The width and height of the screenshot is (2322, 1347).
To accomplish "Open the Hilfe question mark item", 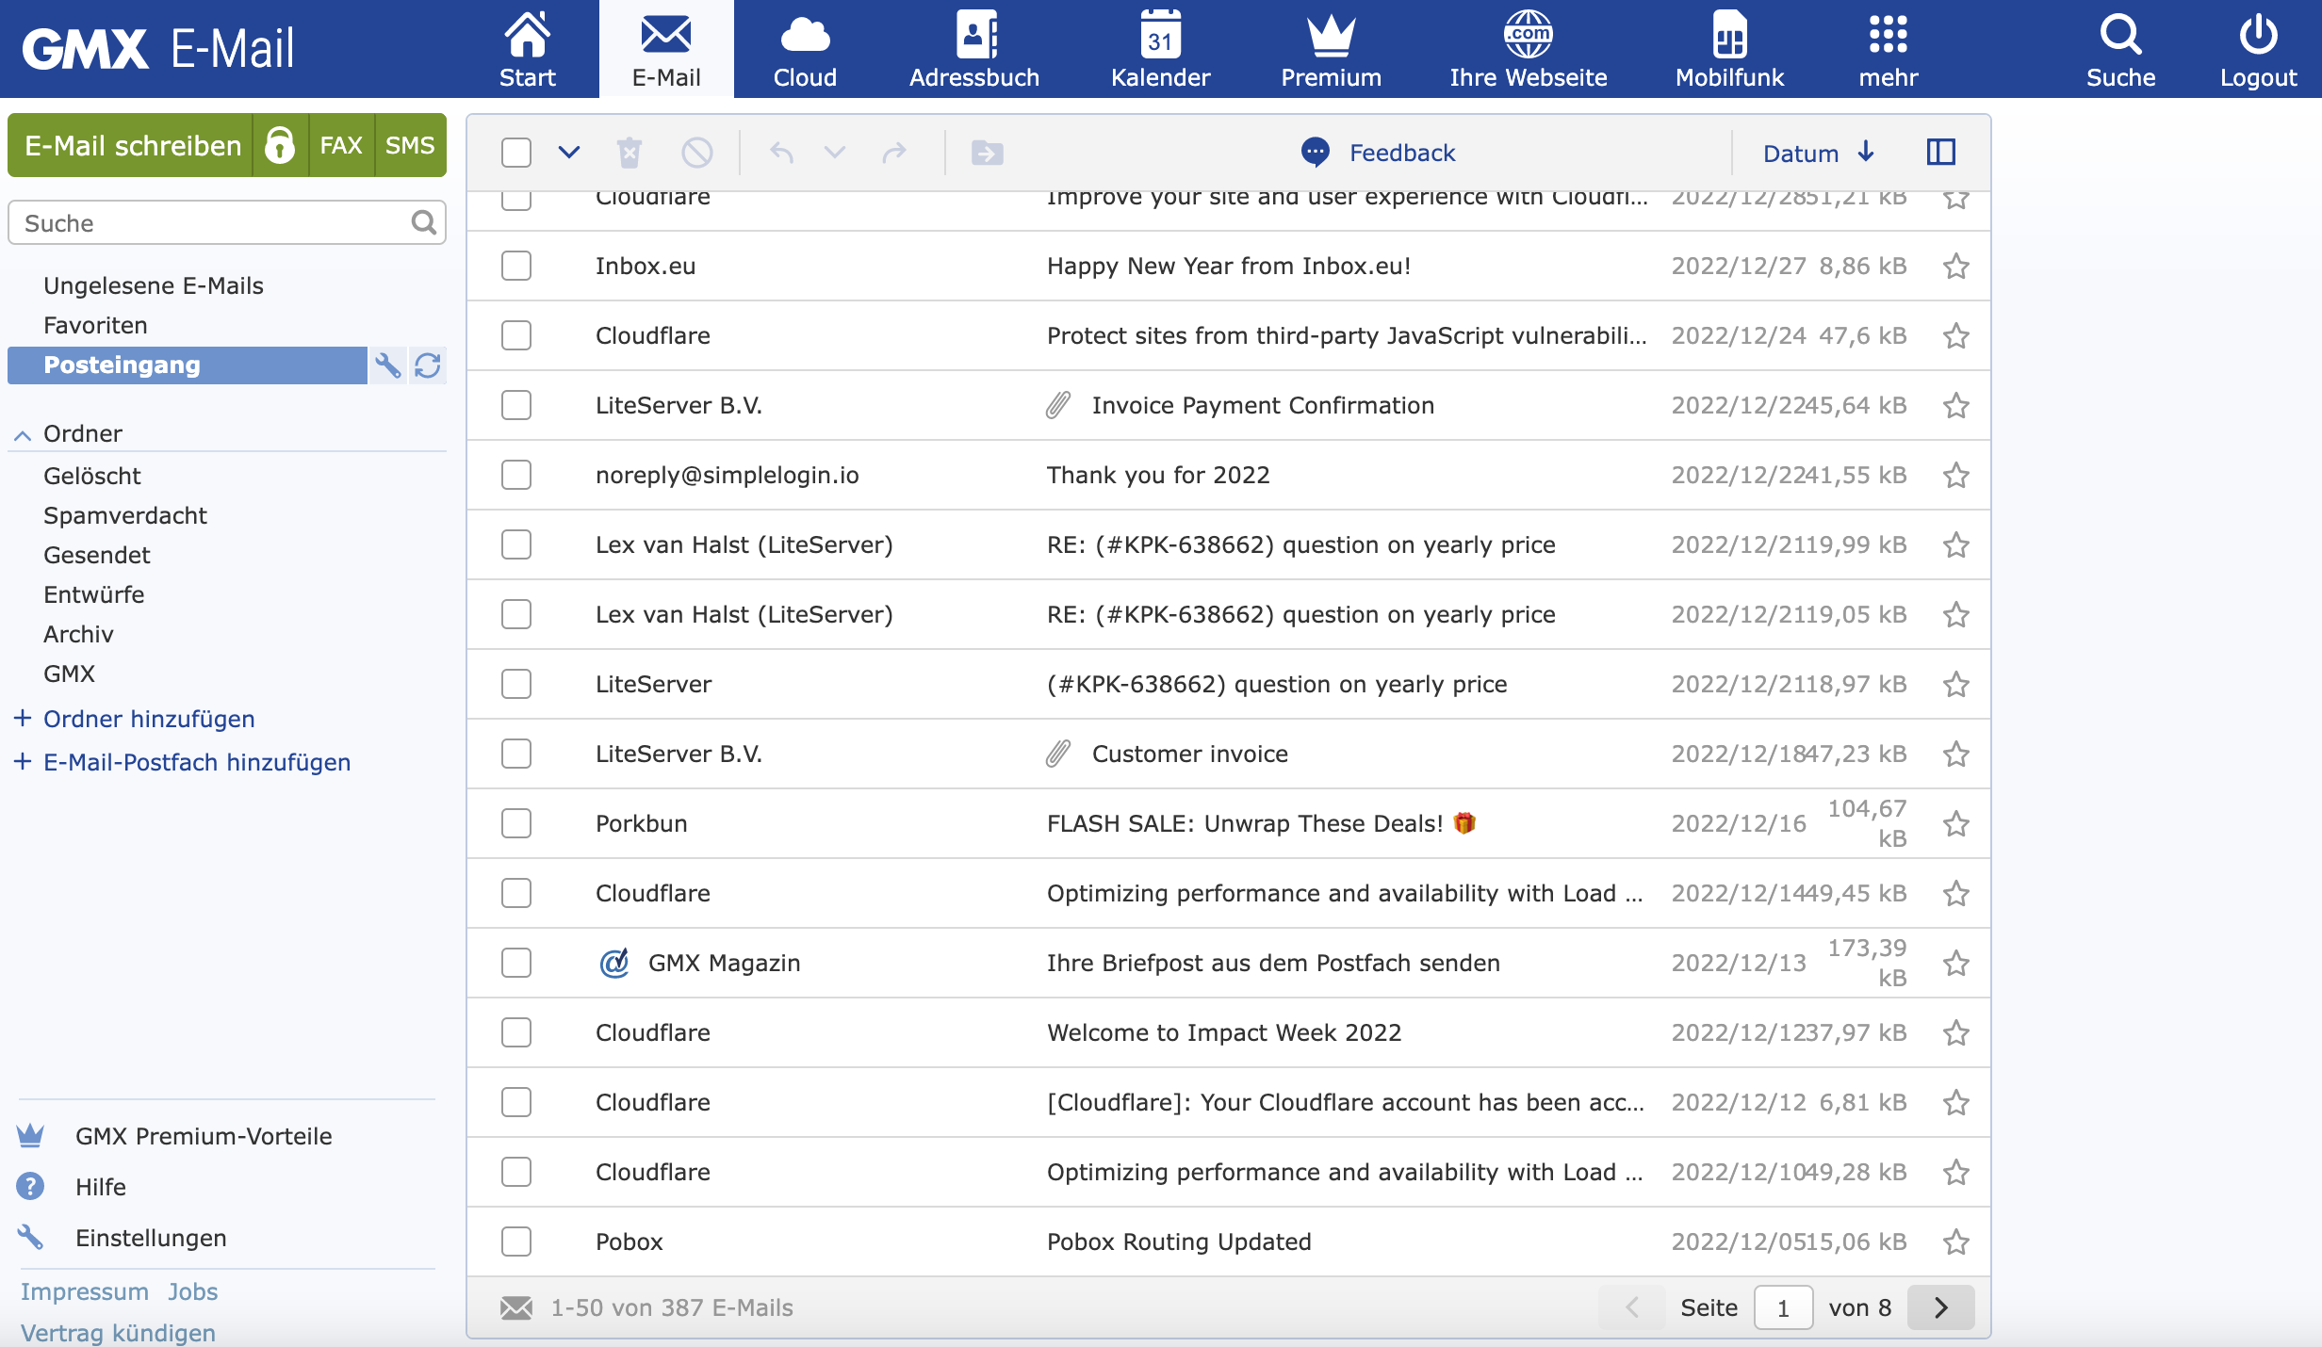I will click(x=72, y=1187).
